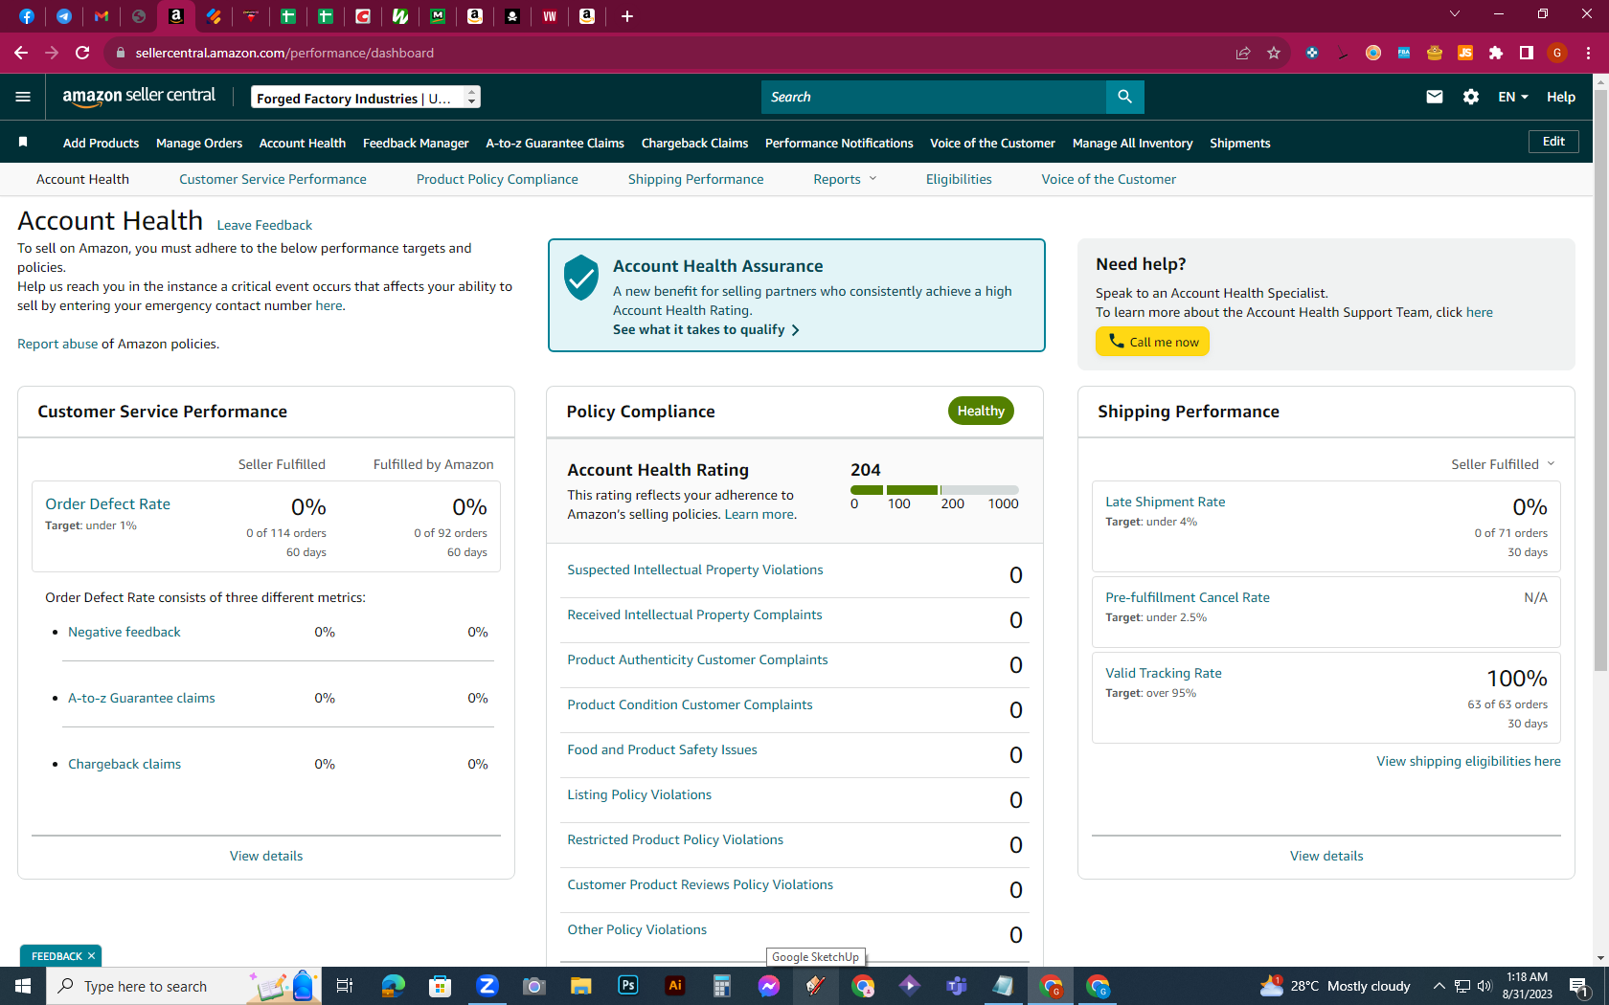Open the Shipping Performance tab

click(x=696, y=179)
